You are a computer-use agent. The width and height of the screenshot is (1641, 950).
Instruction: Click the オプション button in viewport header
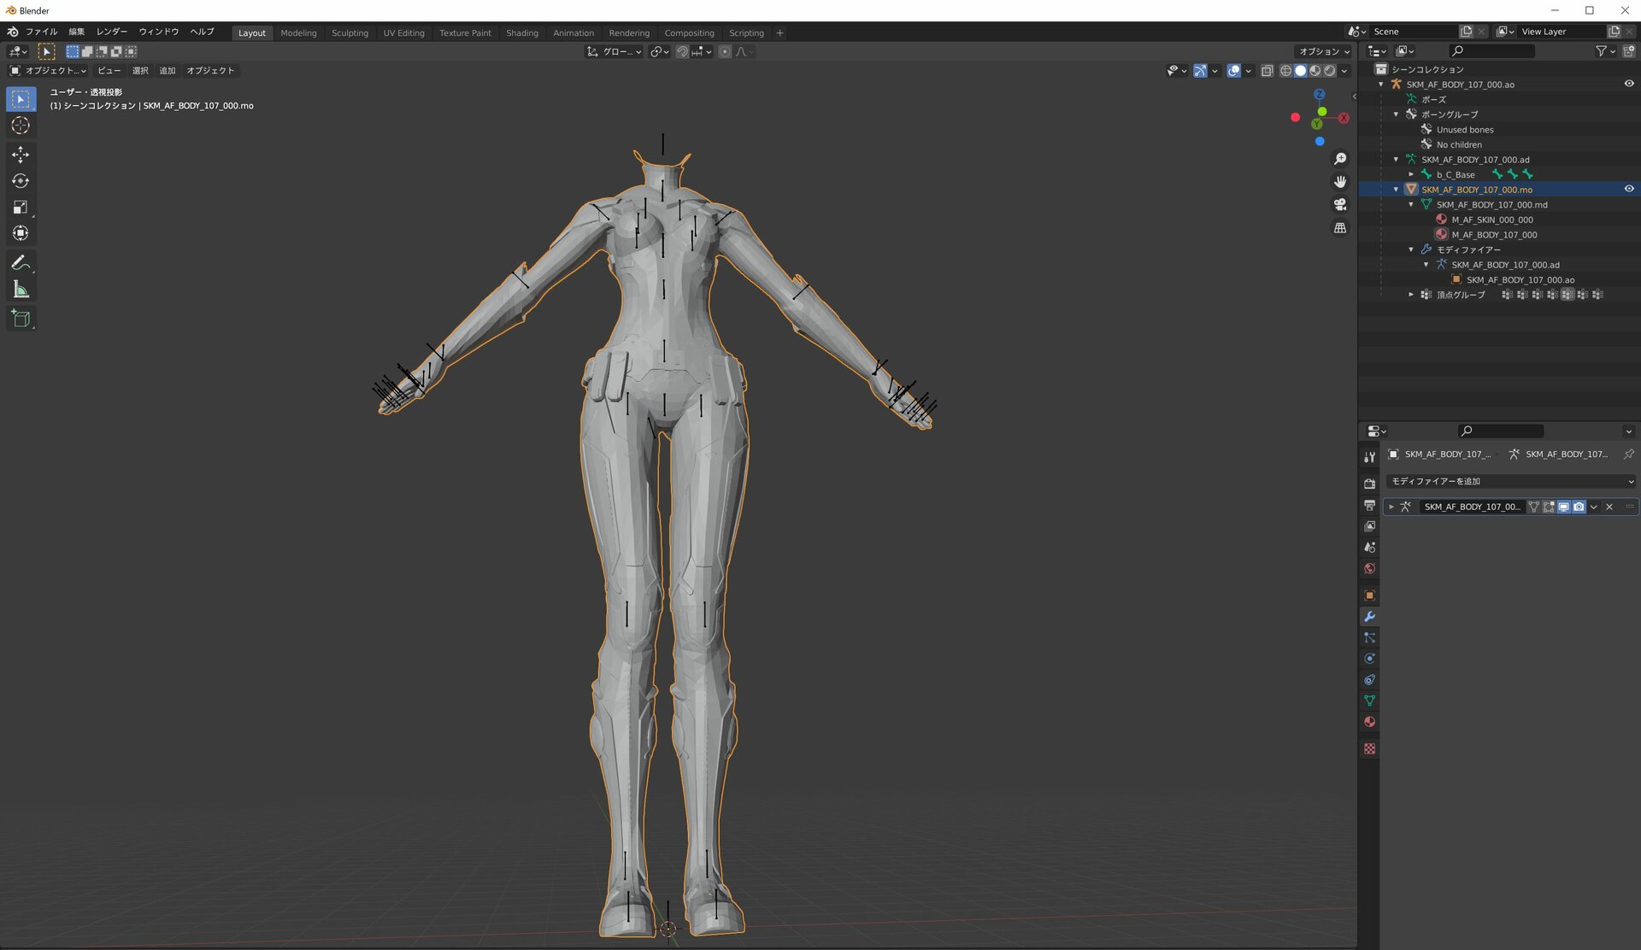pyautogui.click(x=1323, y=51)
